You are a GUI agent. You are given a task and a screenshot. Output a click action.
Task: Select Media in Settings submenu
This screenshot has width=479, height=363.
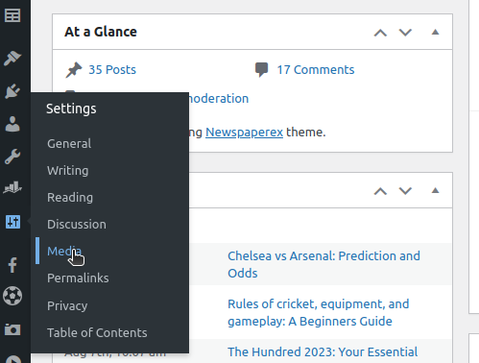tap(64, 251)
